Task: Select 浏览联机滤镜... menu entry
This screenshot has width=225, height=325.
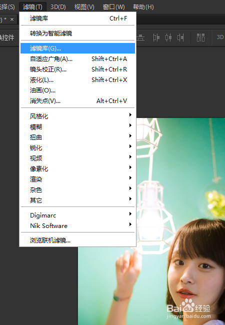Action: (77, 240)
